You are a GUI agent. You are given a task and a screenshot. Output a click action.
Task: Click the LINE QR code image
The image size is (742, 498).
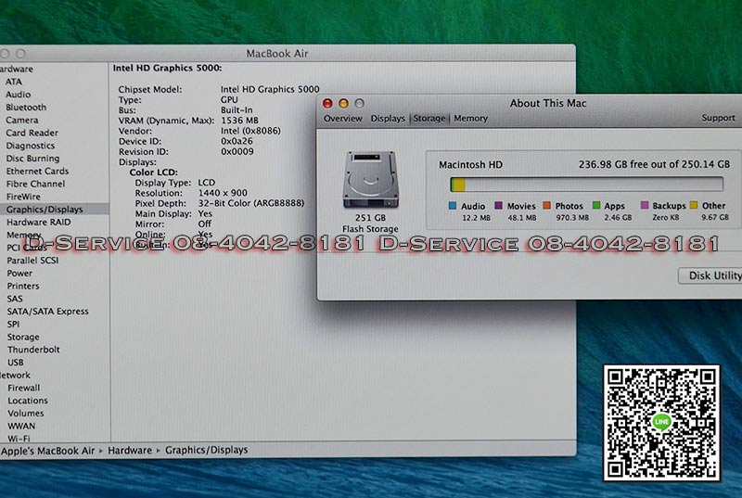click(661, 423)
